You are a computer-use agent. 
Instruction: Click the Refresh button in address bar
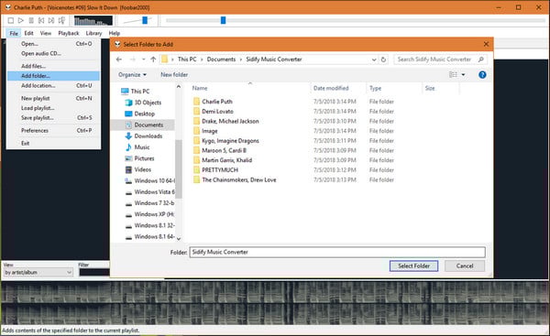click(383, 60)
